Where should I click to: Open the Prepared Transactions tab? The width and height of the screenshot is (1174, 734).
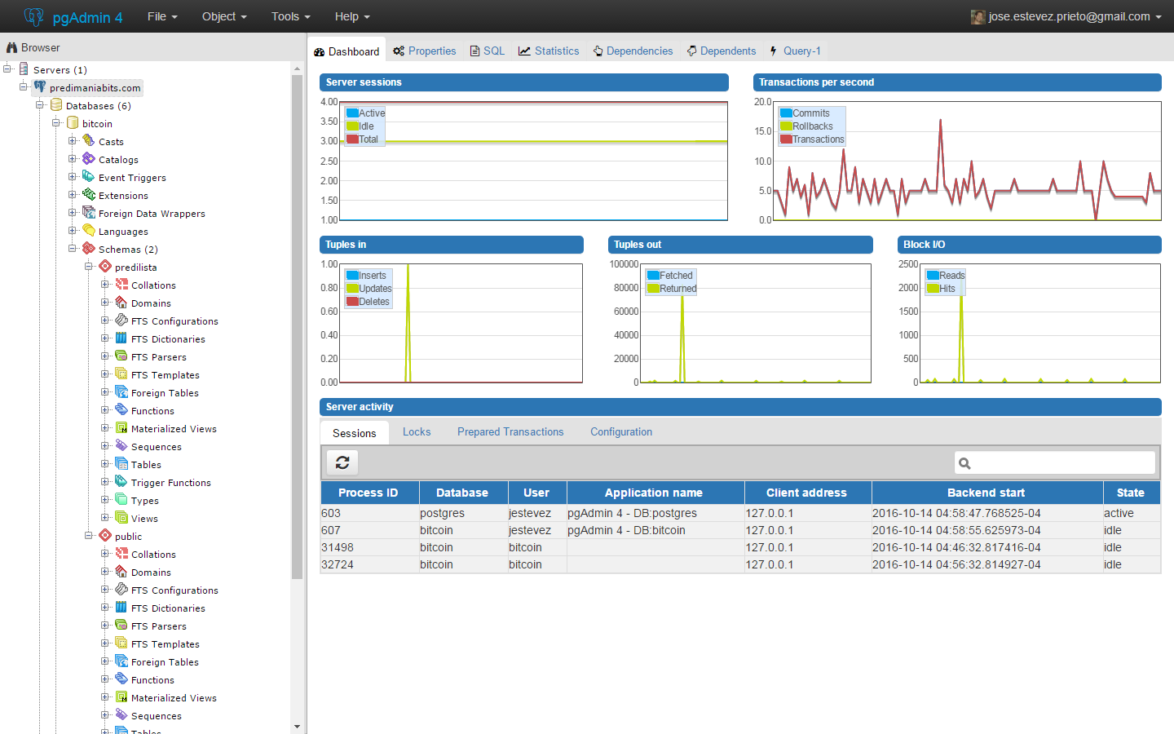coord(510,432)
